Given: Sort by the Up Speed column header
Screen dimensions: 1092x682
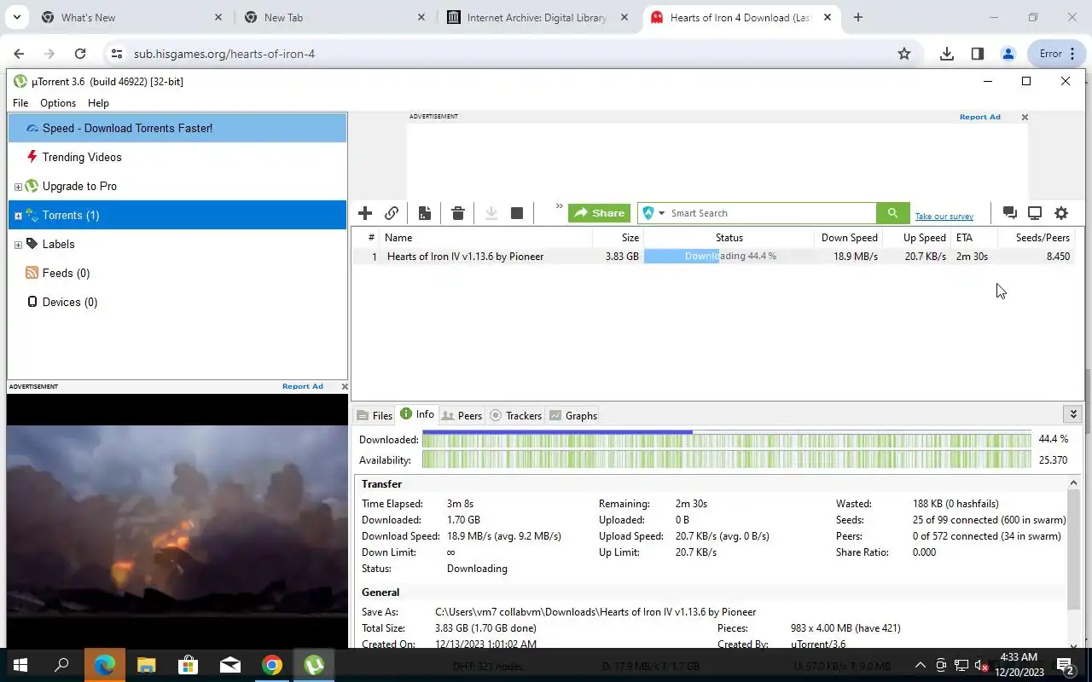Looking at the screenshot, I should pos(916,238).
